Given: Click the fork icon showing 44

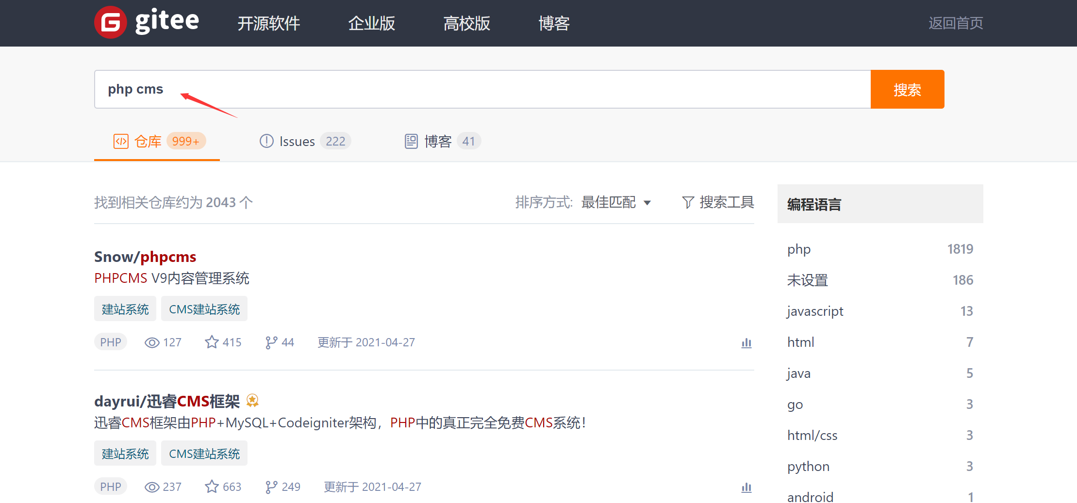Looking at the screenshot, I should coord(271,342).
